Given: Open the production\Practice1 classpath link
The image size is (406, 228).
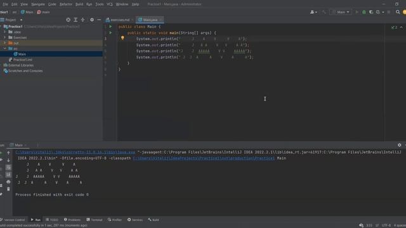Looking at the screenshot, I should coord(204,158).
